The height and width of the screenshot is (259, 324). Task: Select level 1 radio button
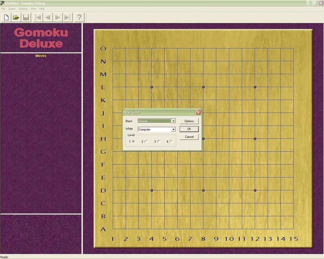[x=134, y=142]
